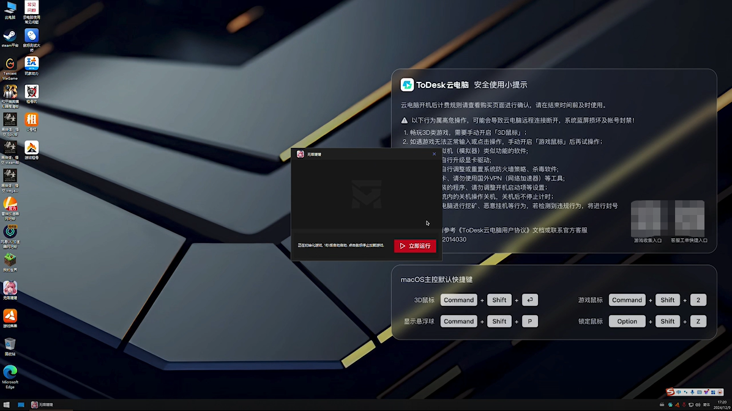Open the orange Leigod accelerator desktop icon
This screenshot has height=411, width=732.
coord(10,208)
